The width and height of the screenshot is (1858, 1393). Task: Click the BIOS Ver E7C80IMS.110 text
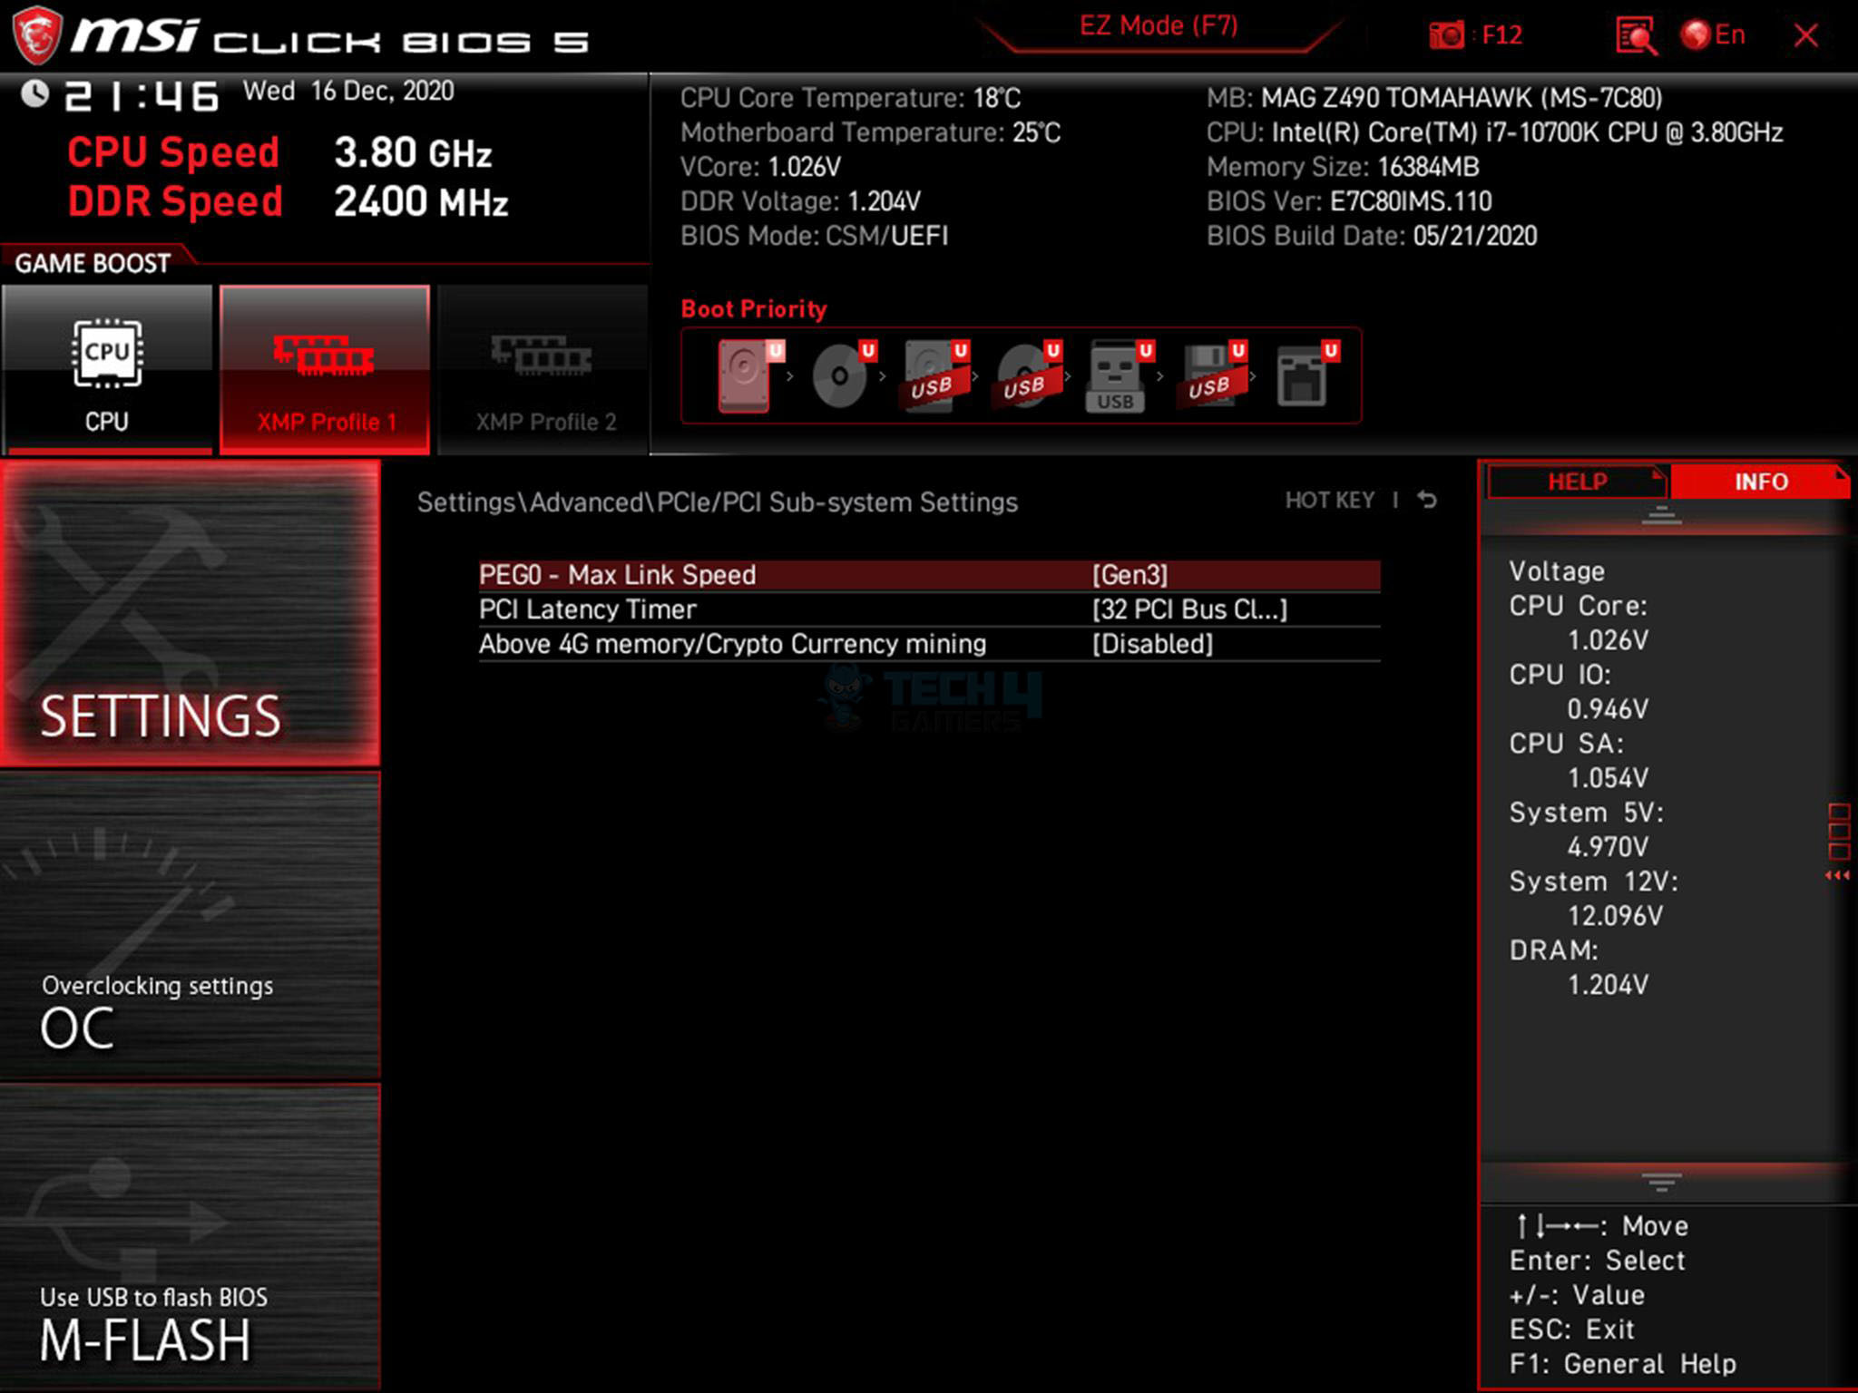1349,201
